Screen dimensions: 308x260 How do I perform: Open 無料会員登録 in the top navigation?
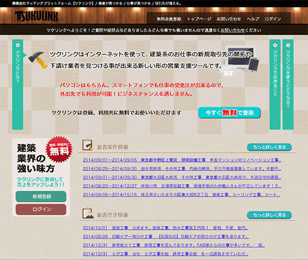(x=169, y=19)
